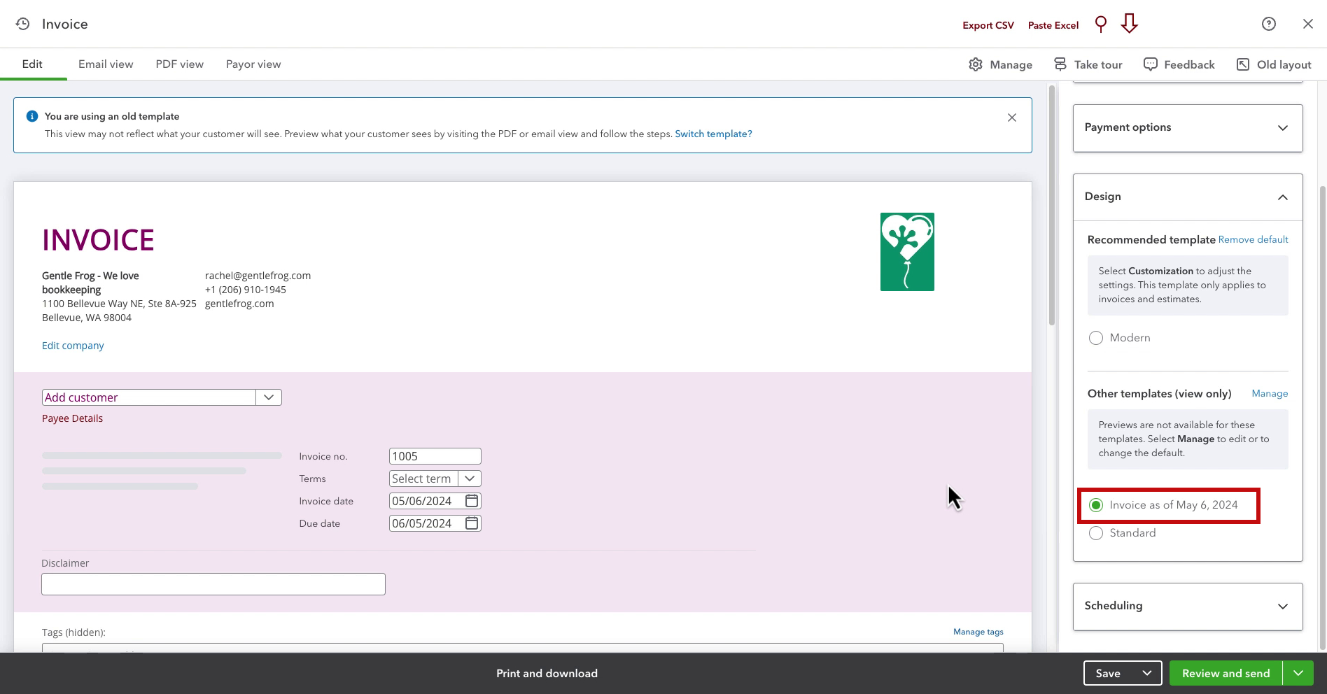Click the Save button
Screen dimensions: 1327x694
click(1108, 673)
